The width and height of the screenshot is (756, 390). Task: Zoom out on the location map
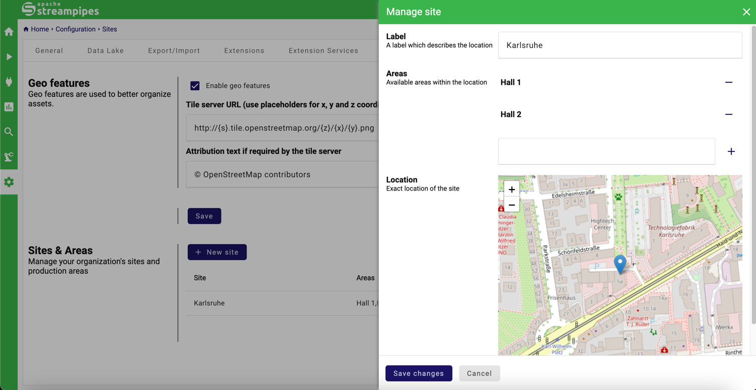(x=512, y=205)
